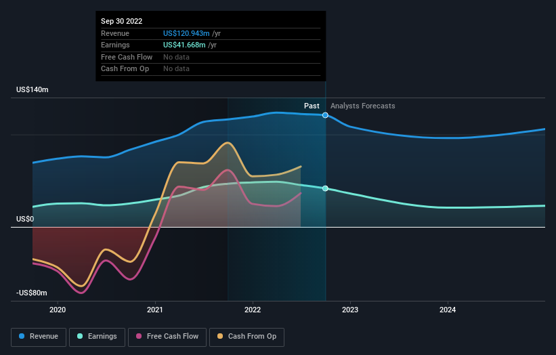Image resolution: width=556 pixels, height=355 pixels.
Task: Click the pink Free Cash Flow legend dot
Action: click(x=139, y=336)
